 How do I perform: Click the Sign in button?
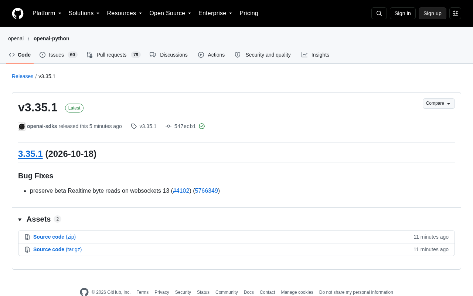403,13
